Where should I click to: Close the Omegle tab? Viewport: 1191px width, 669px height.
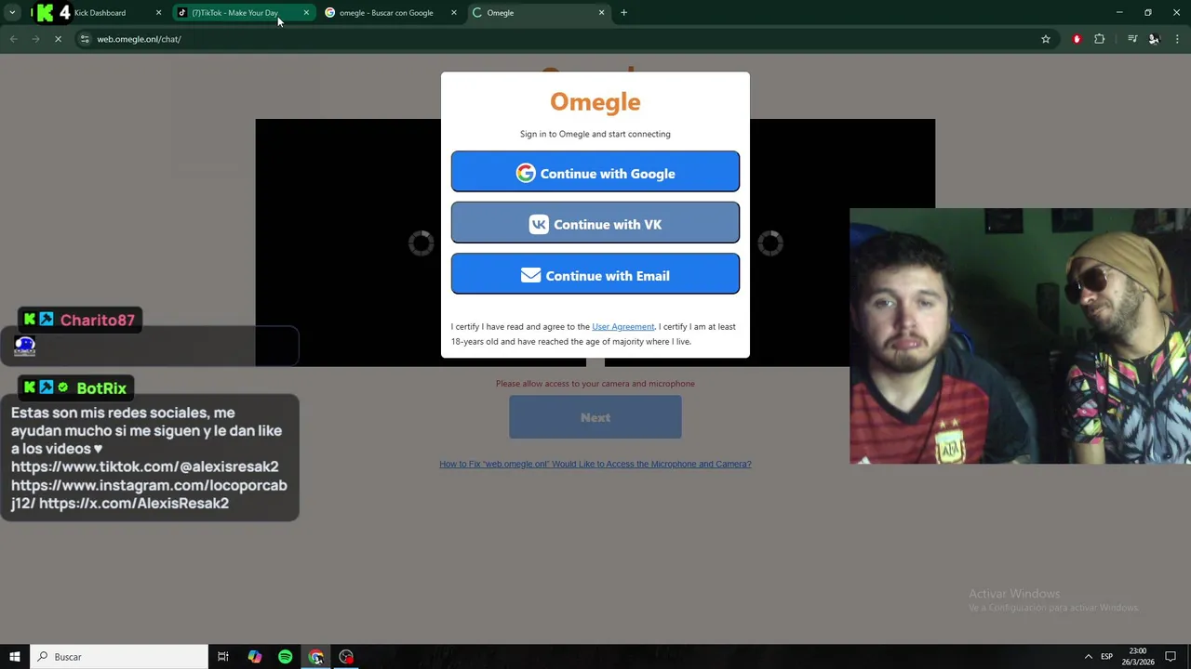(601, 13)
